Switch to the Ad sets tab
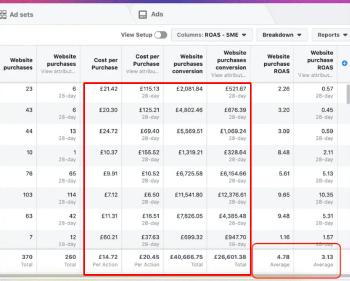Image resolution: width=350 pixels, height=281 pixels. [21, 15]
